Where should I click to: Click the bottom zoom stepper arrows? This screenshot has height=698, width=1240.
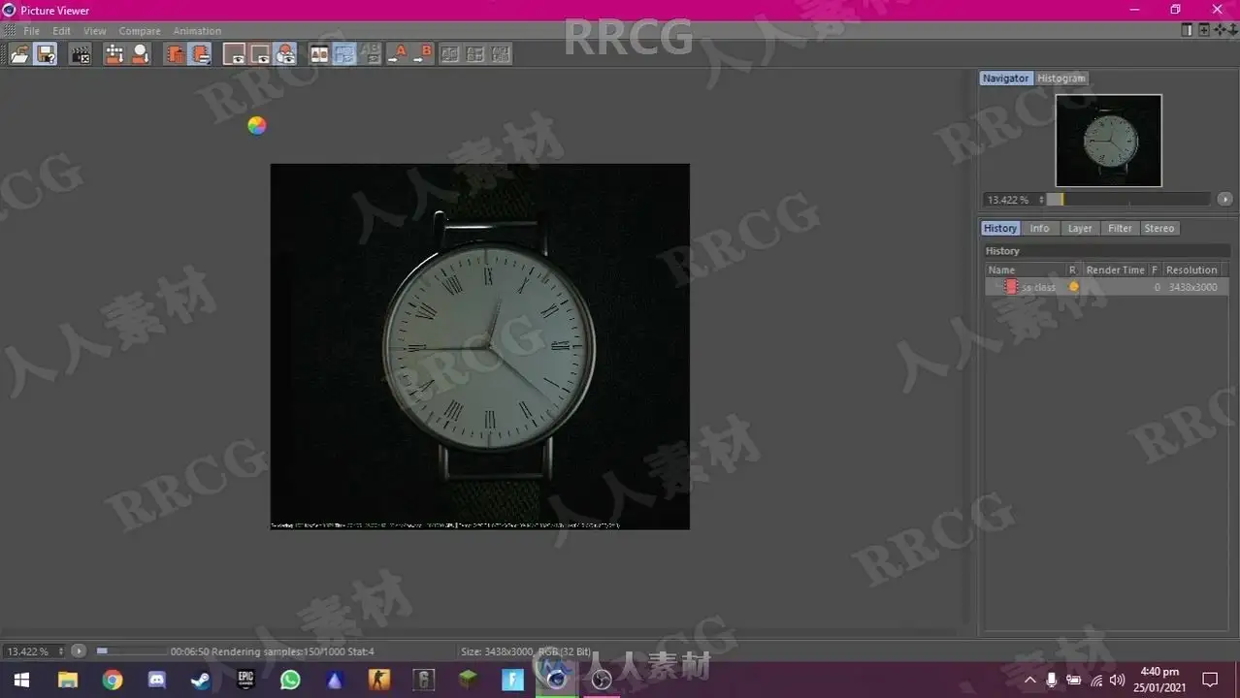click(62, 651)
